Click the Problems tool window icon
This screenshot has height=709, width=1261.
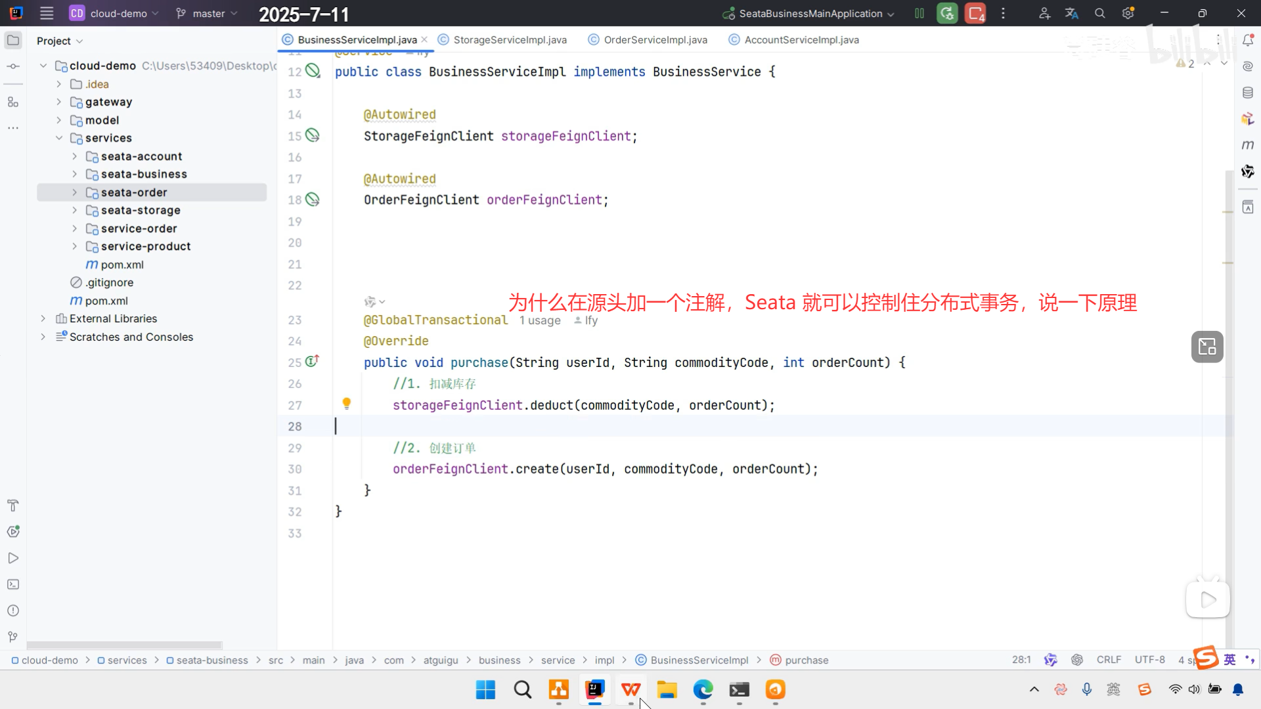(x=12, y=611)
